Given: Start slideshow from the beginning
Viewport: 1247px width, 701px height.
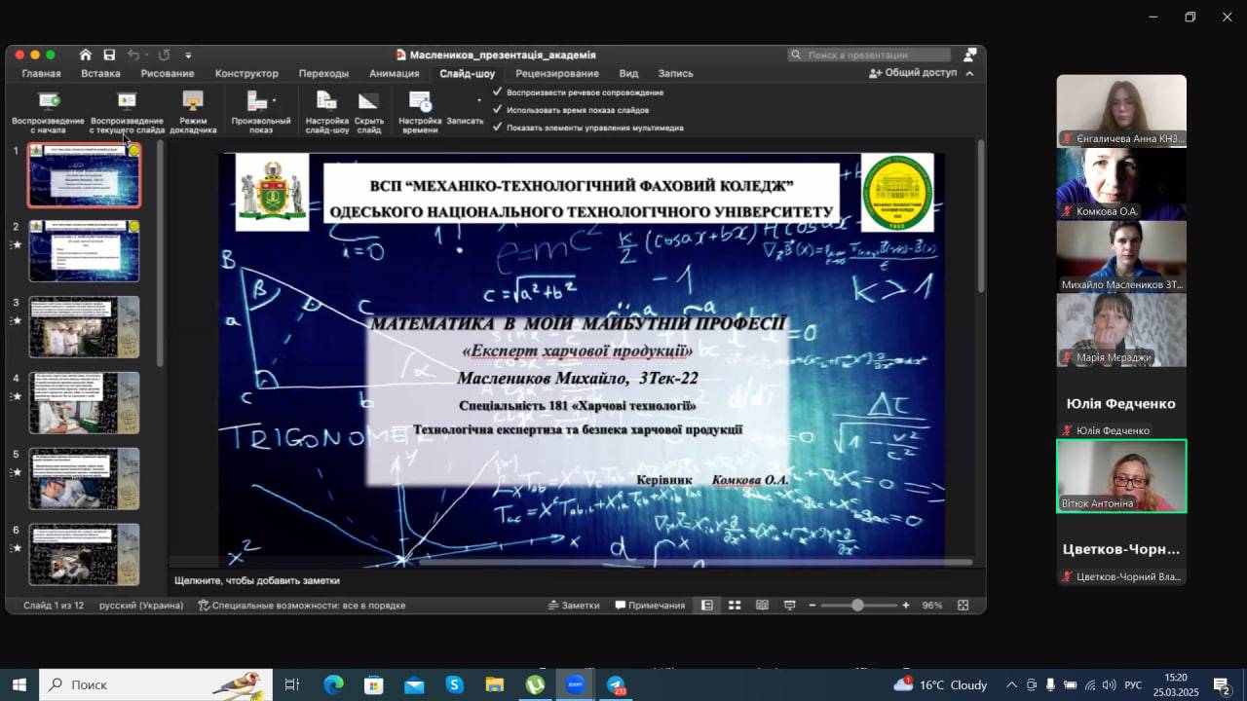Looking at the screenshot, I should tap(48, 112).
